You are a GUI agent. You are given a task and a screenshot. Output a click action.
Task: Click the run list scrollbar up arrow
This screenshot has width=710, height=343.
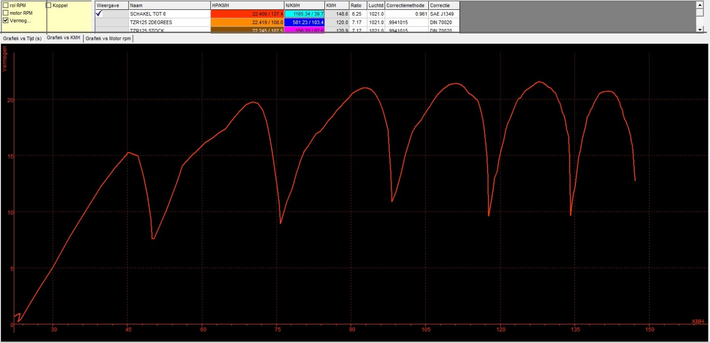pyautogui.click(x=699, y=4)
